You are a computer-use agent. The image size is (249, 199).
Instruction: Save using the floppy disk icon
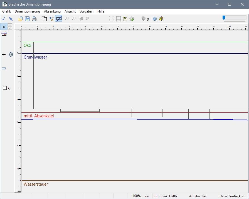(x=27, y=19)
